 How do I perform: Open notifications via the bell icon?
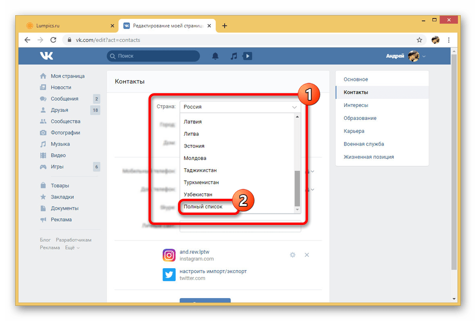tap(215, 56)
